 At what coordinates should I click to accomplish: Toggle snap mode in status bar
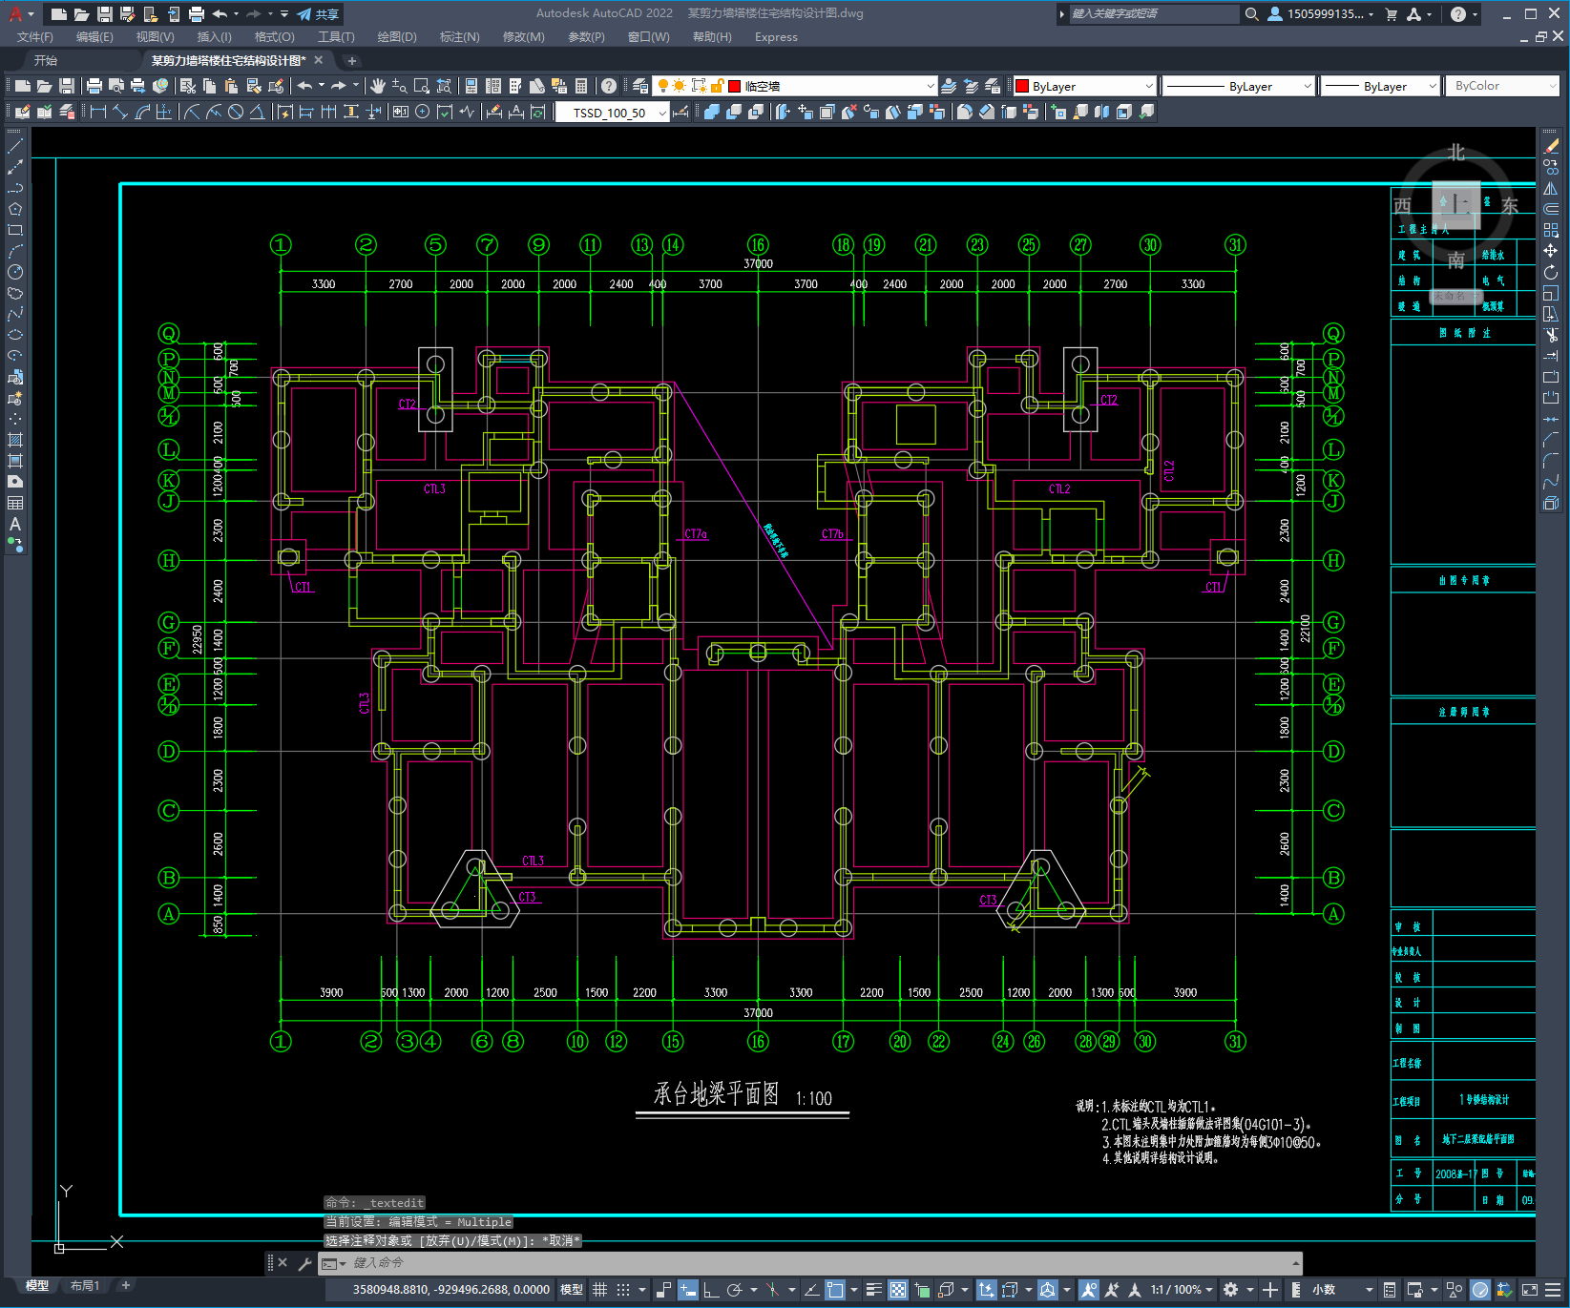click(x=623, y=1290)
